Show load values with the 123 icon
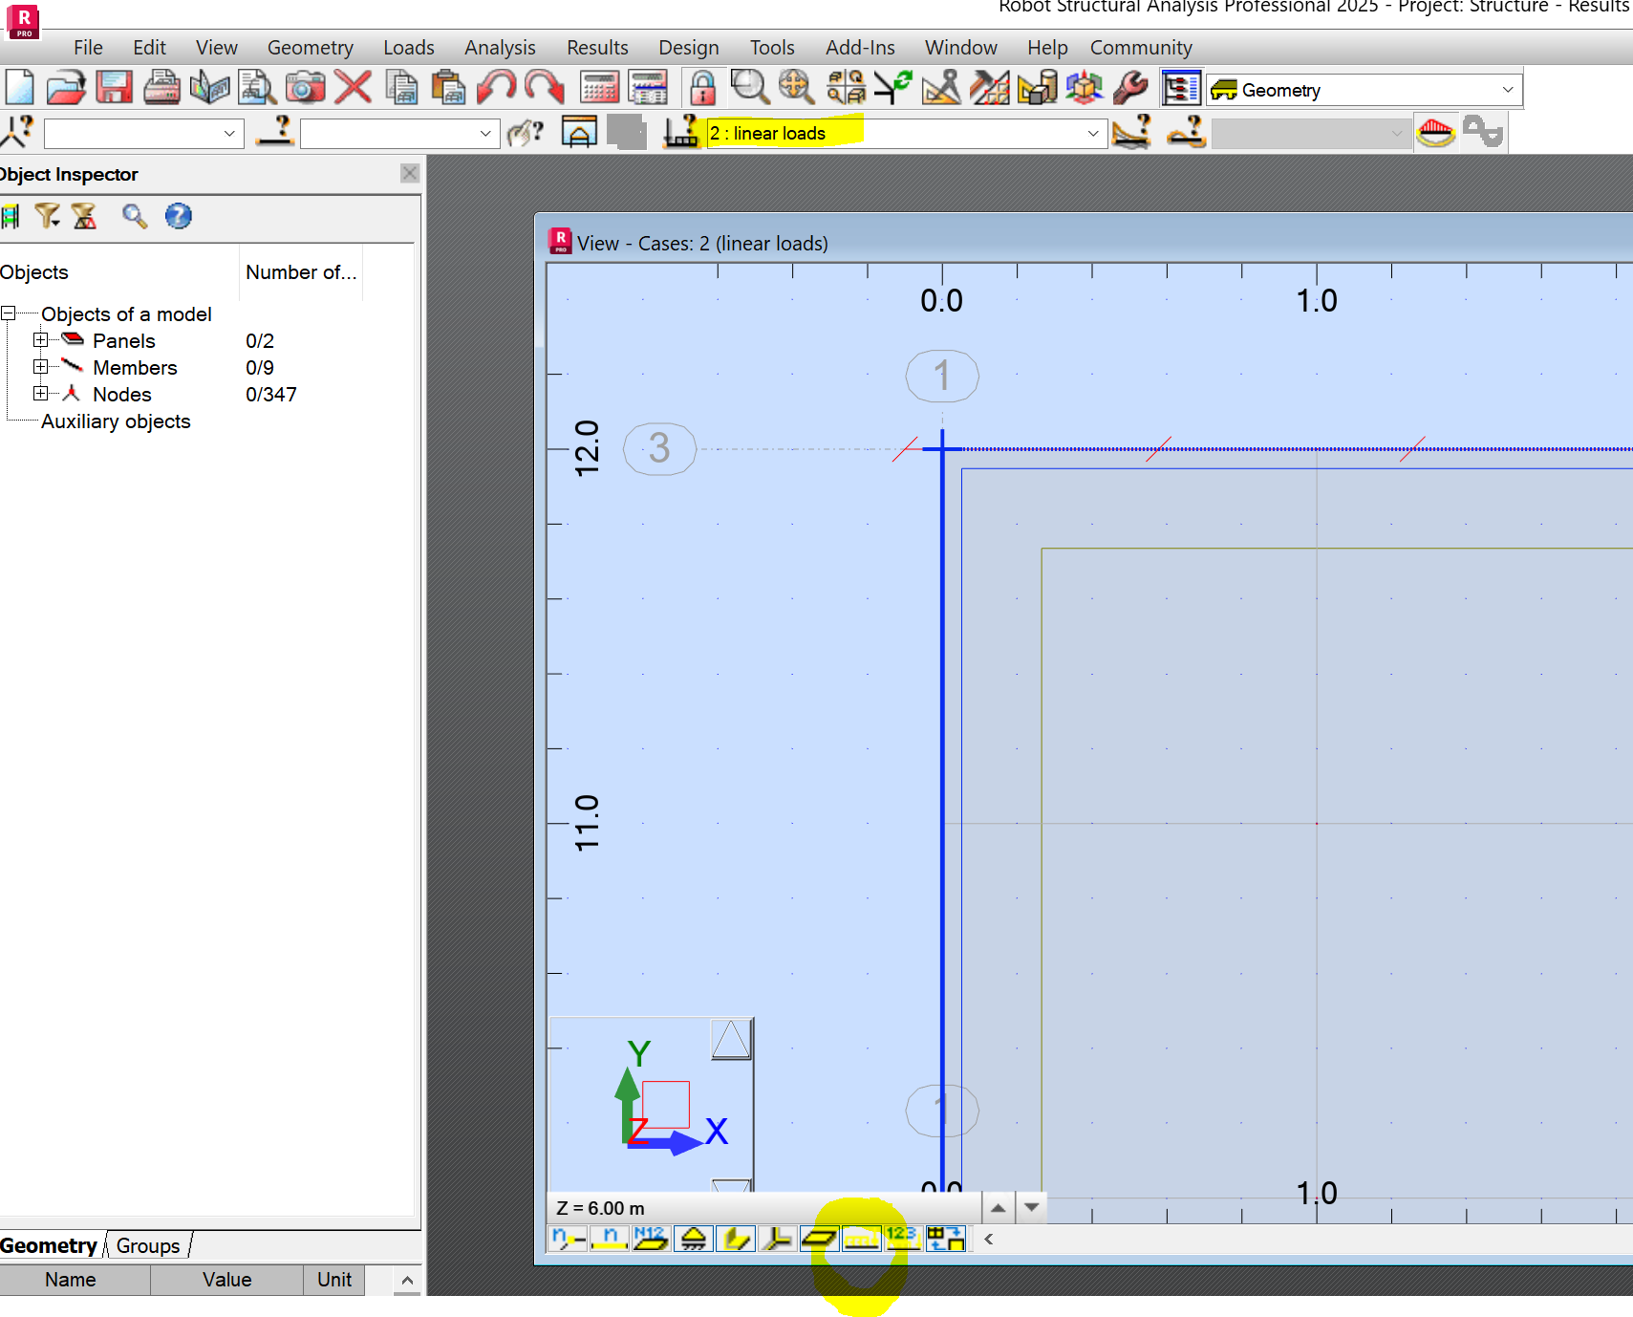This screenshot has height=1317, width=1633. [x=903, y=1239]
